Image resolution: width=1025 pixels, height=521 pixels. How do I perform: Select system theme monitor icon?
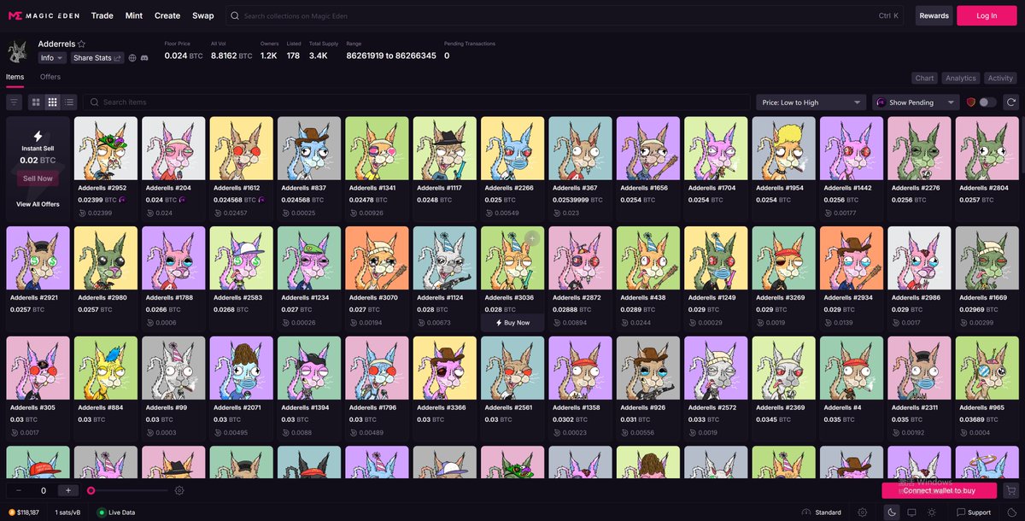(911, 512)
